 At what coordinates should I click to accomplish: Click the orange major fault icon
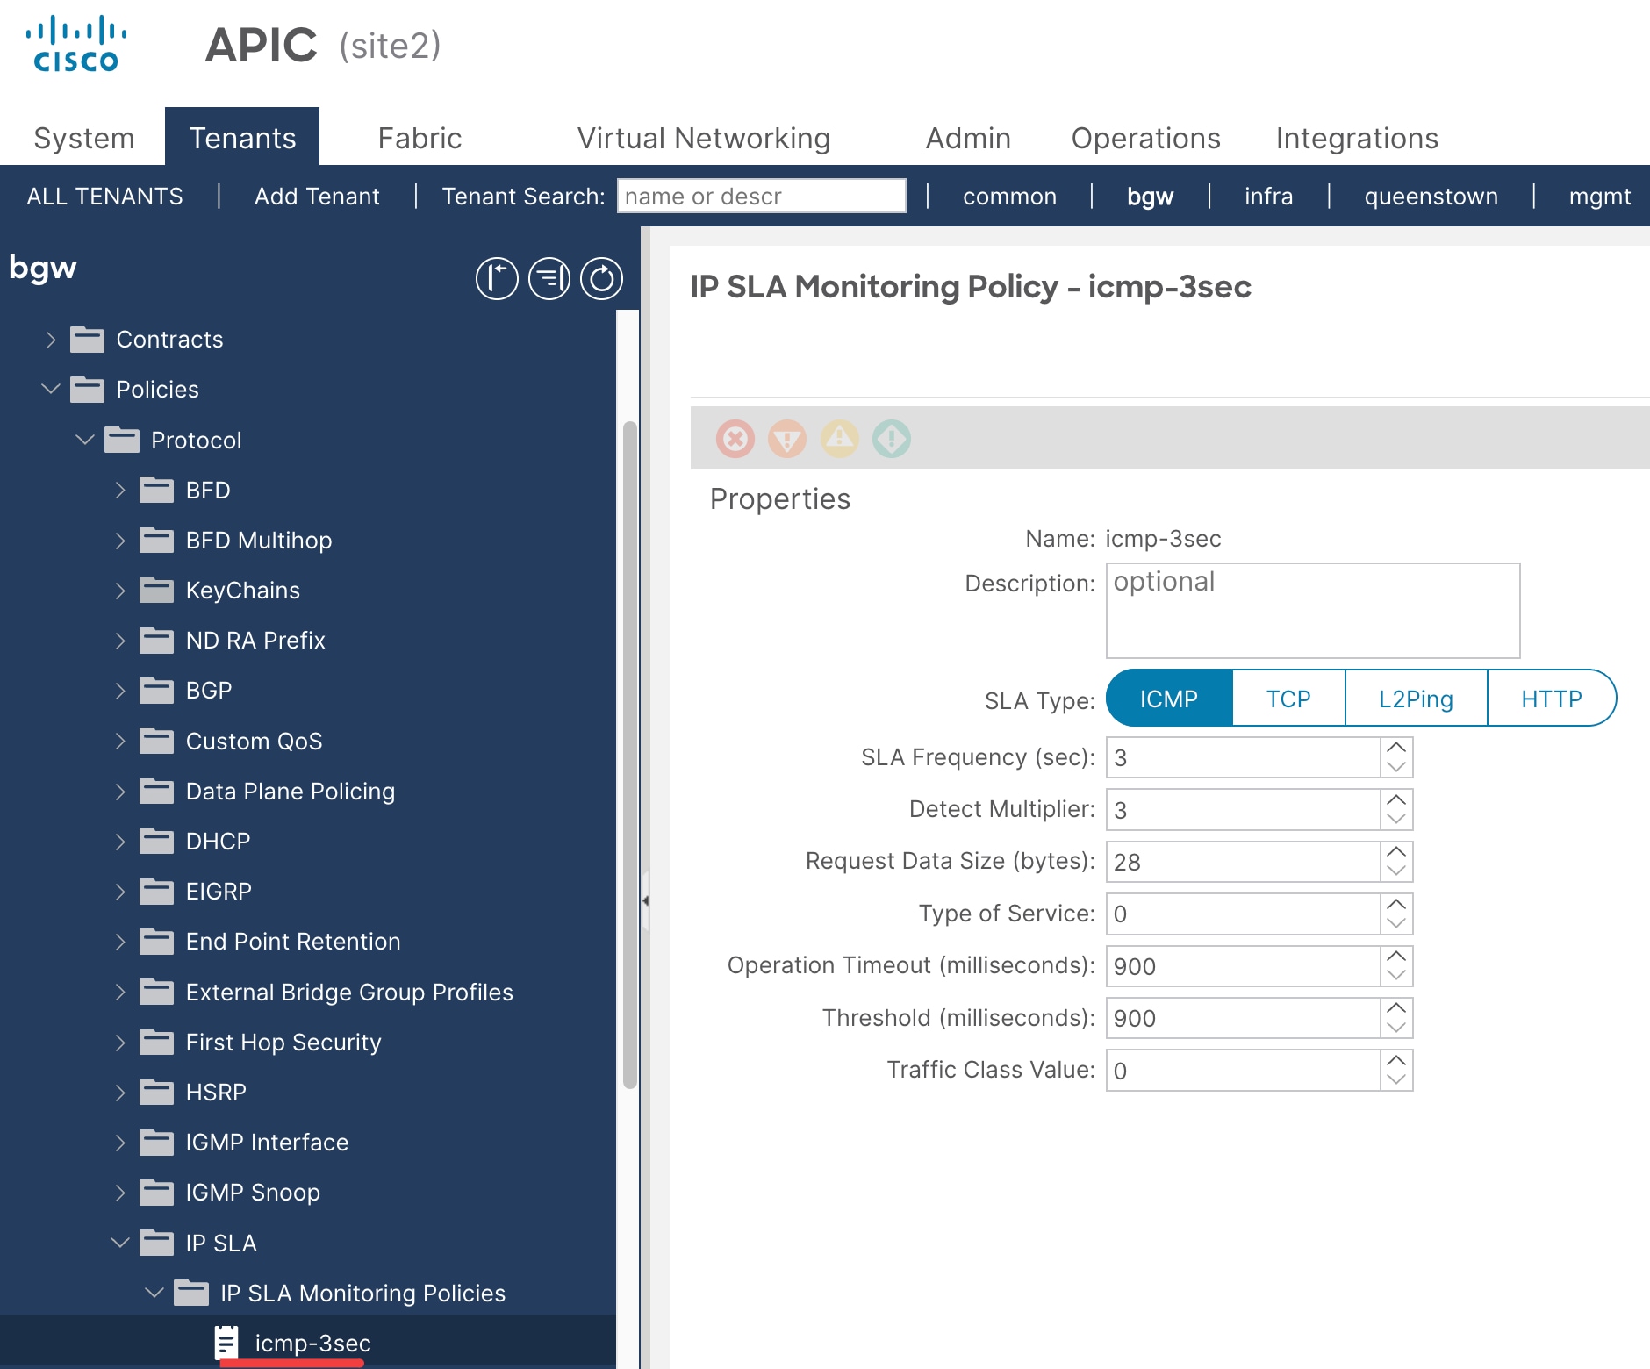787,438
